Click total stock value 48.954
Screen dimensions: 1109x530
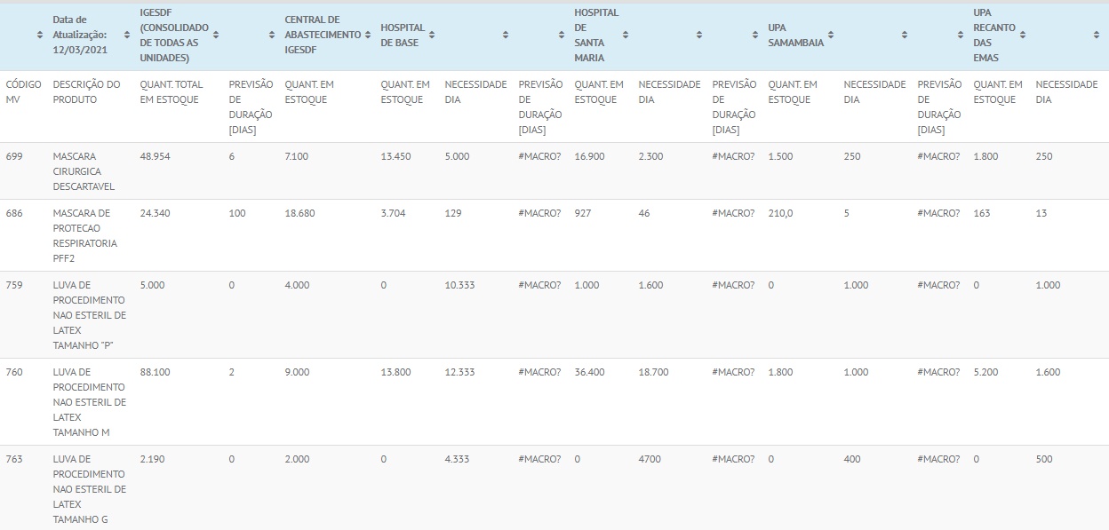coord(156,156)
